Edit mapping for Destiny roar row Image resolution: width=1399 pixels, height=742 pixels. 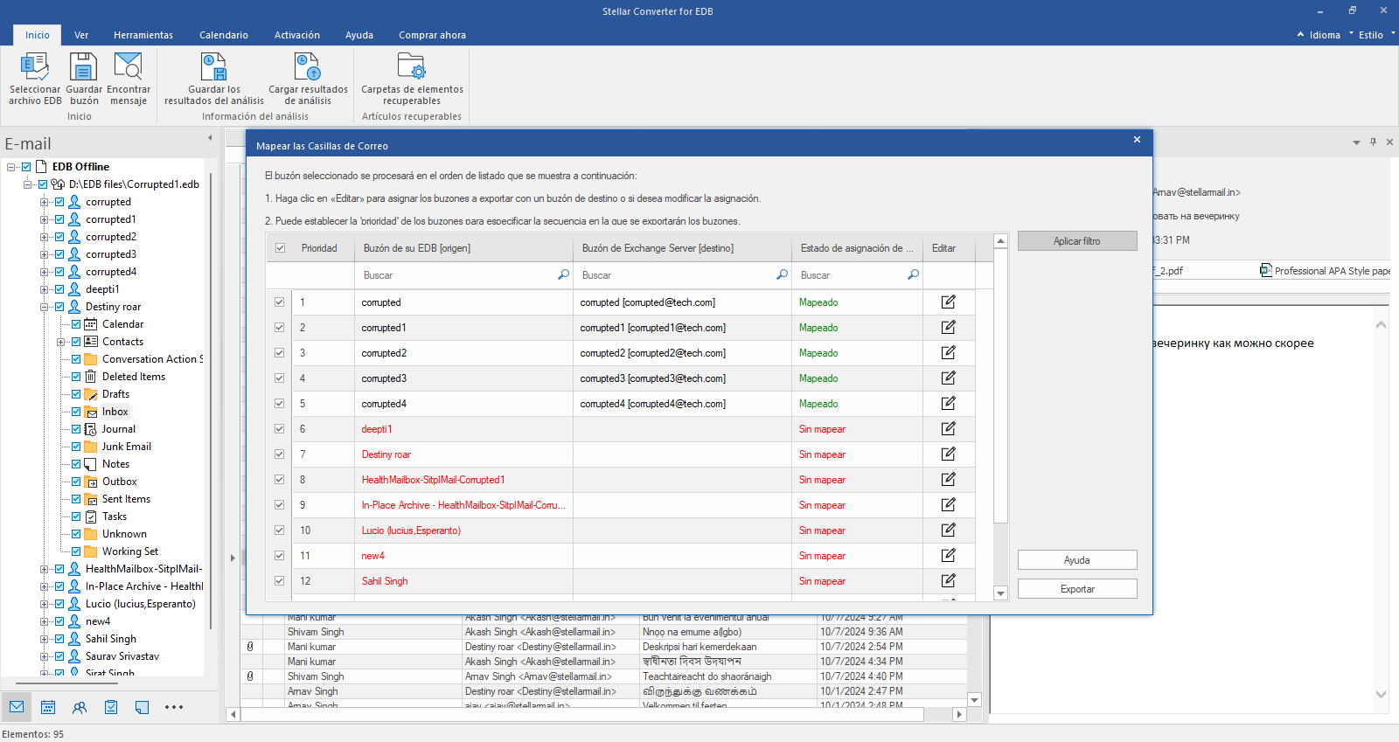(x=949, y=454)
